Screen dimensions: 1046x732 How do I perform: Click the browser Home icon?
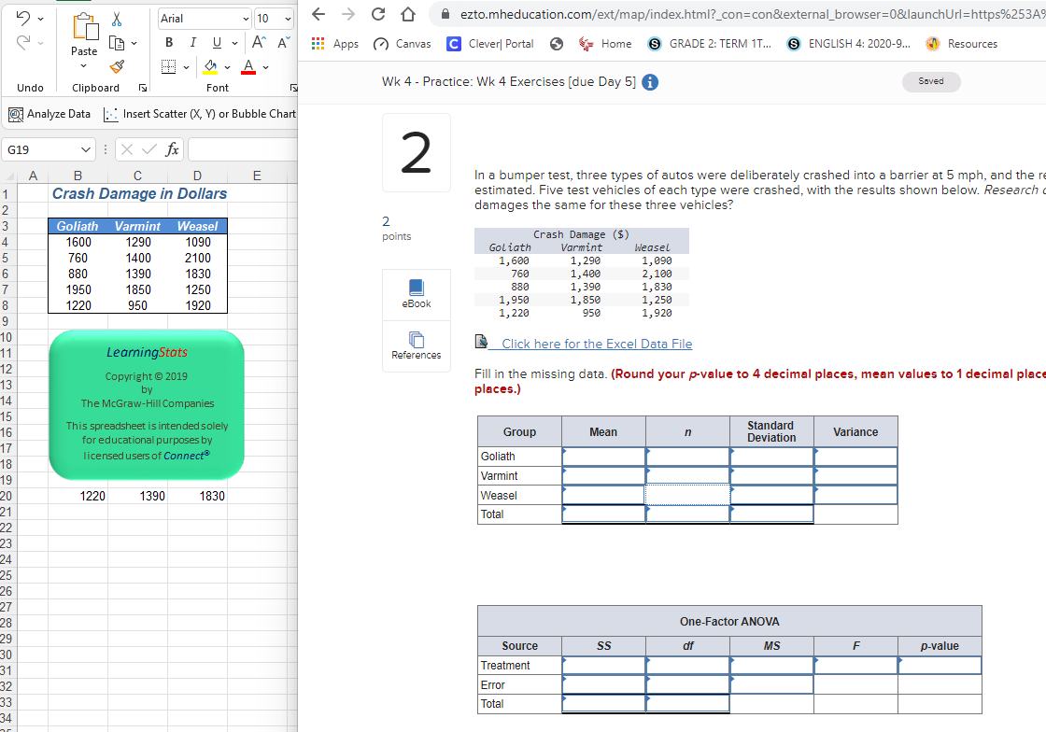[x=407, y=14]
